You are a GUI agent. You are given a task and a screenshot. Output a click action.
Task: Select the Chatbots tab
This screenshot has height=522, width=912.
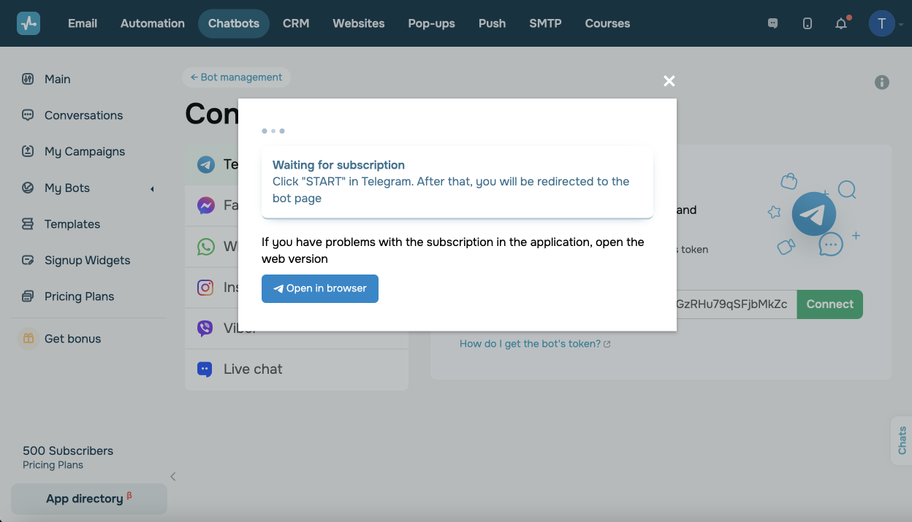coord(234,23)
